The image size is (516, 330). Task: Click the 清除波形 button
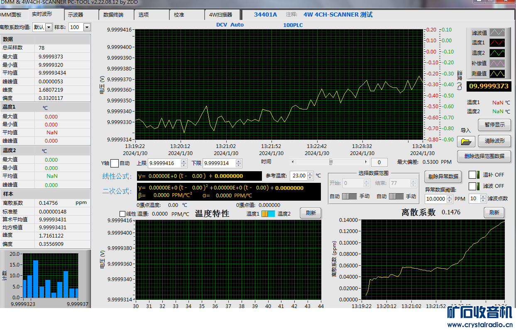pos(494,141)
